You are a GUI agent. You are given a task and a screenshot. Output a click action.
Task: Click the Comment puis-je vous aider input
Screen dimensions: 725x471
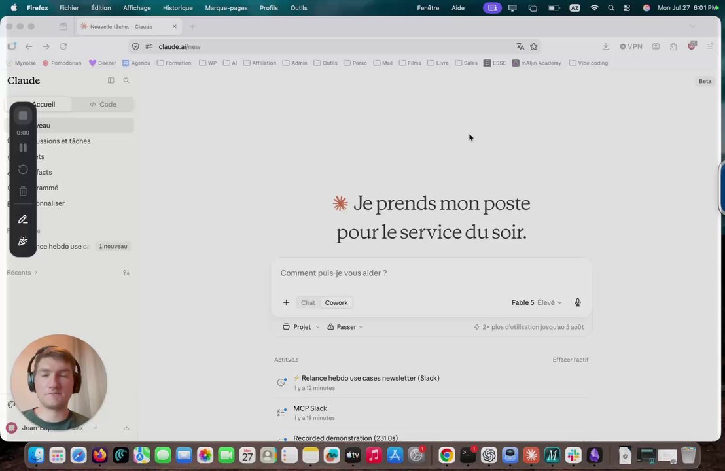431,273
